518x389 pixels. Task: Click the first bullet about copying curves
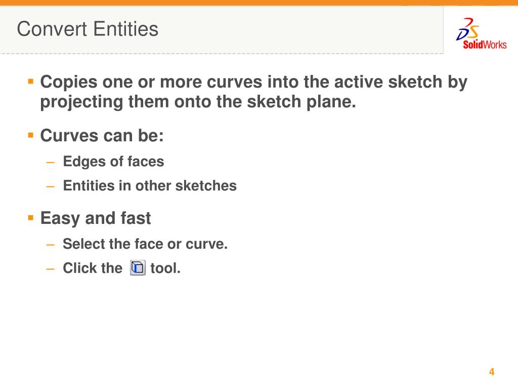[x=254, y=92]
